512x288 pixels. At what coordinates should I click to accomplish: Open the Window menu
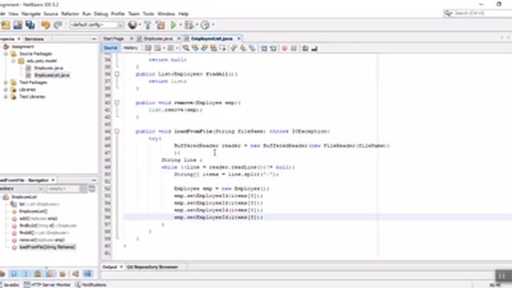[x=166, y=14]
